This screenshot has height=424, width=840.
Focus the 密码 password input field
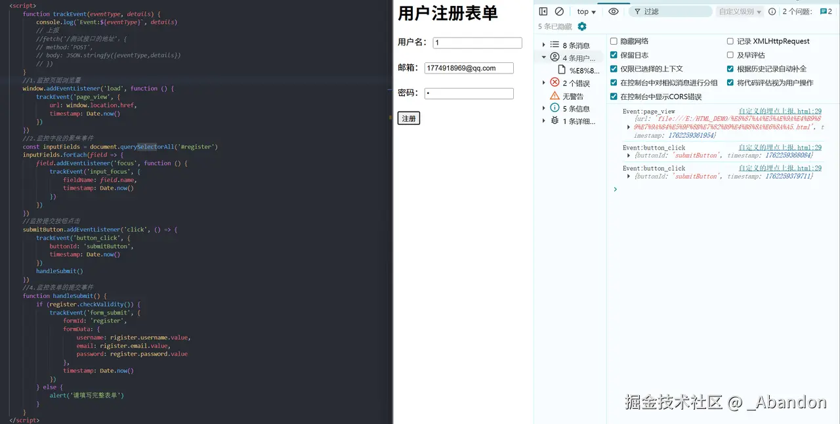click(469, 94)
